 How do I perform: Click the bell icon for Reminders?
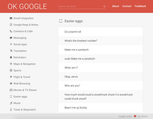click(x=11, y=57)
